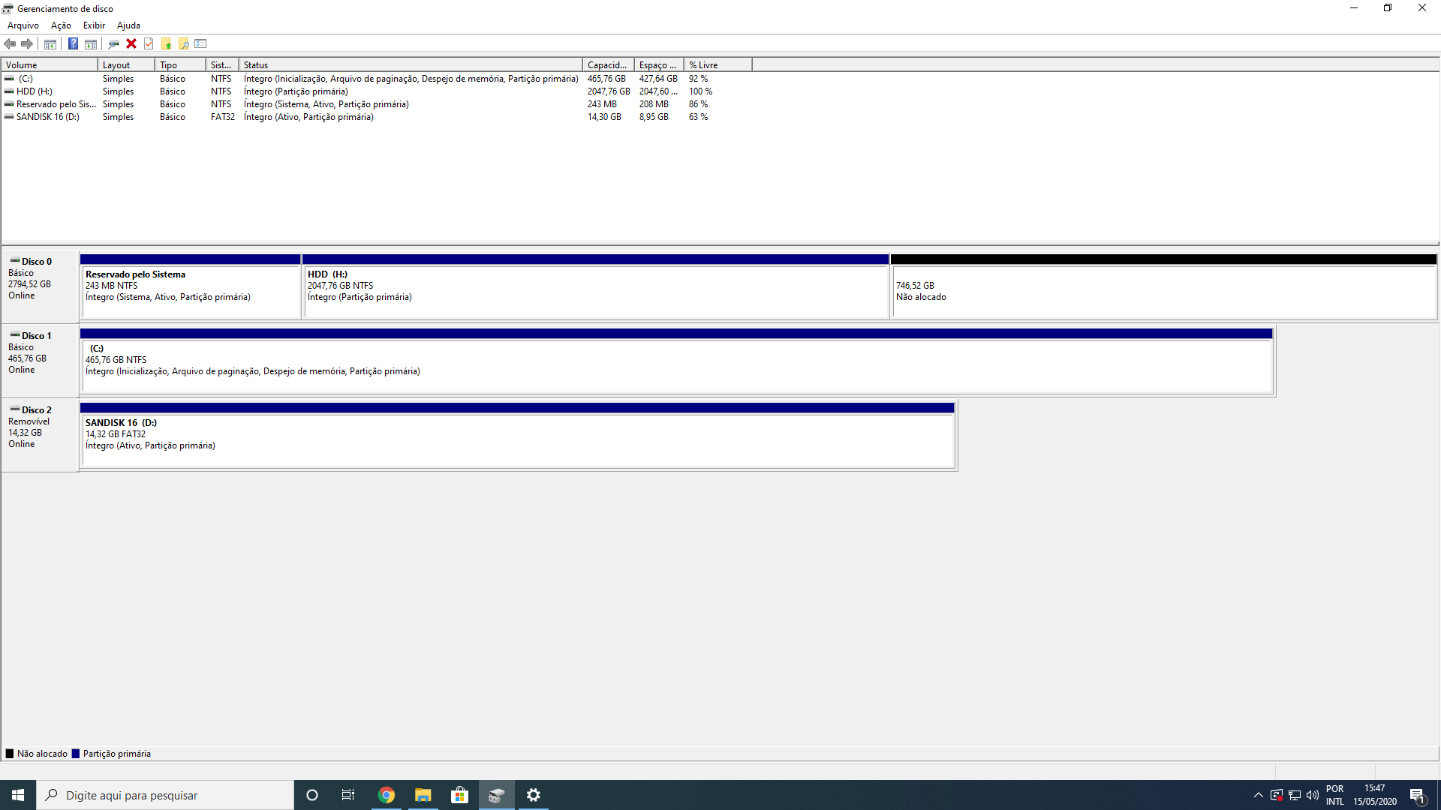This screenshot has width=1441, height=810.
Task: Click the red X delete icon
Action: [131, 43]
